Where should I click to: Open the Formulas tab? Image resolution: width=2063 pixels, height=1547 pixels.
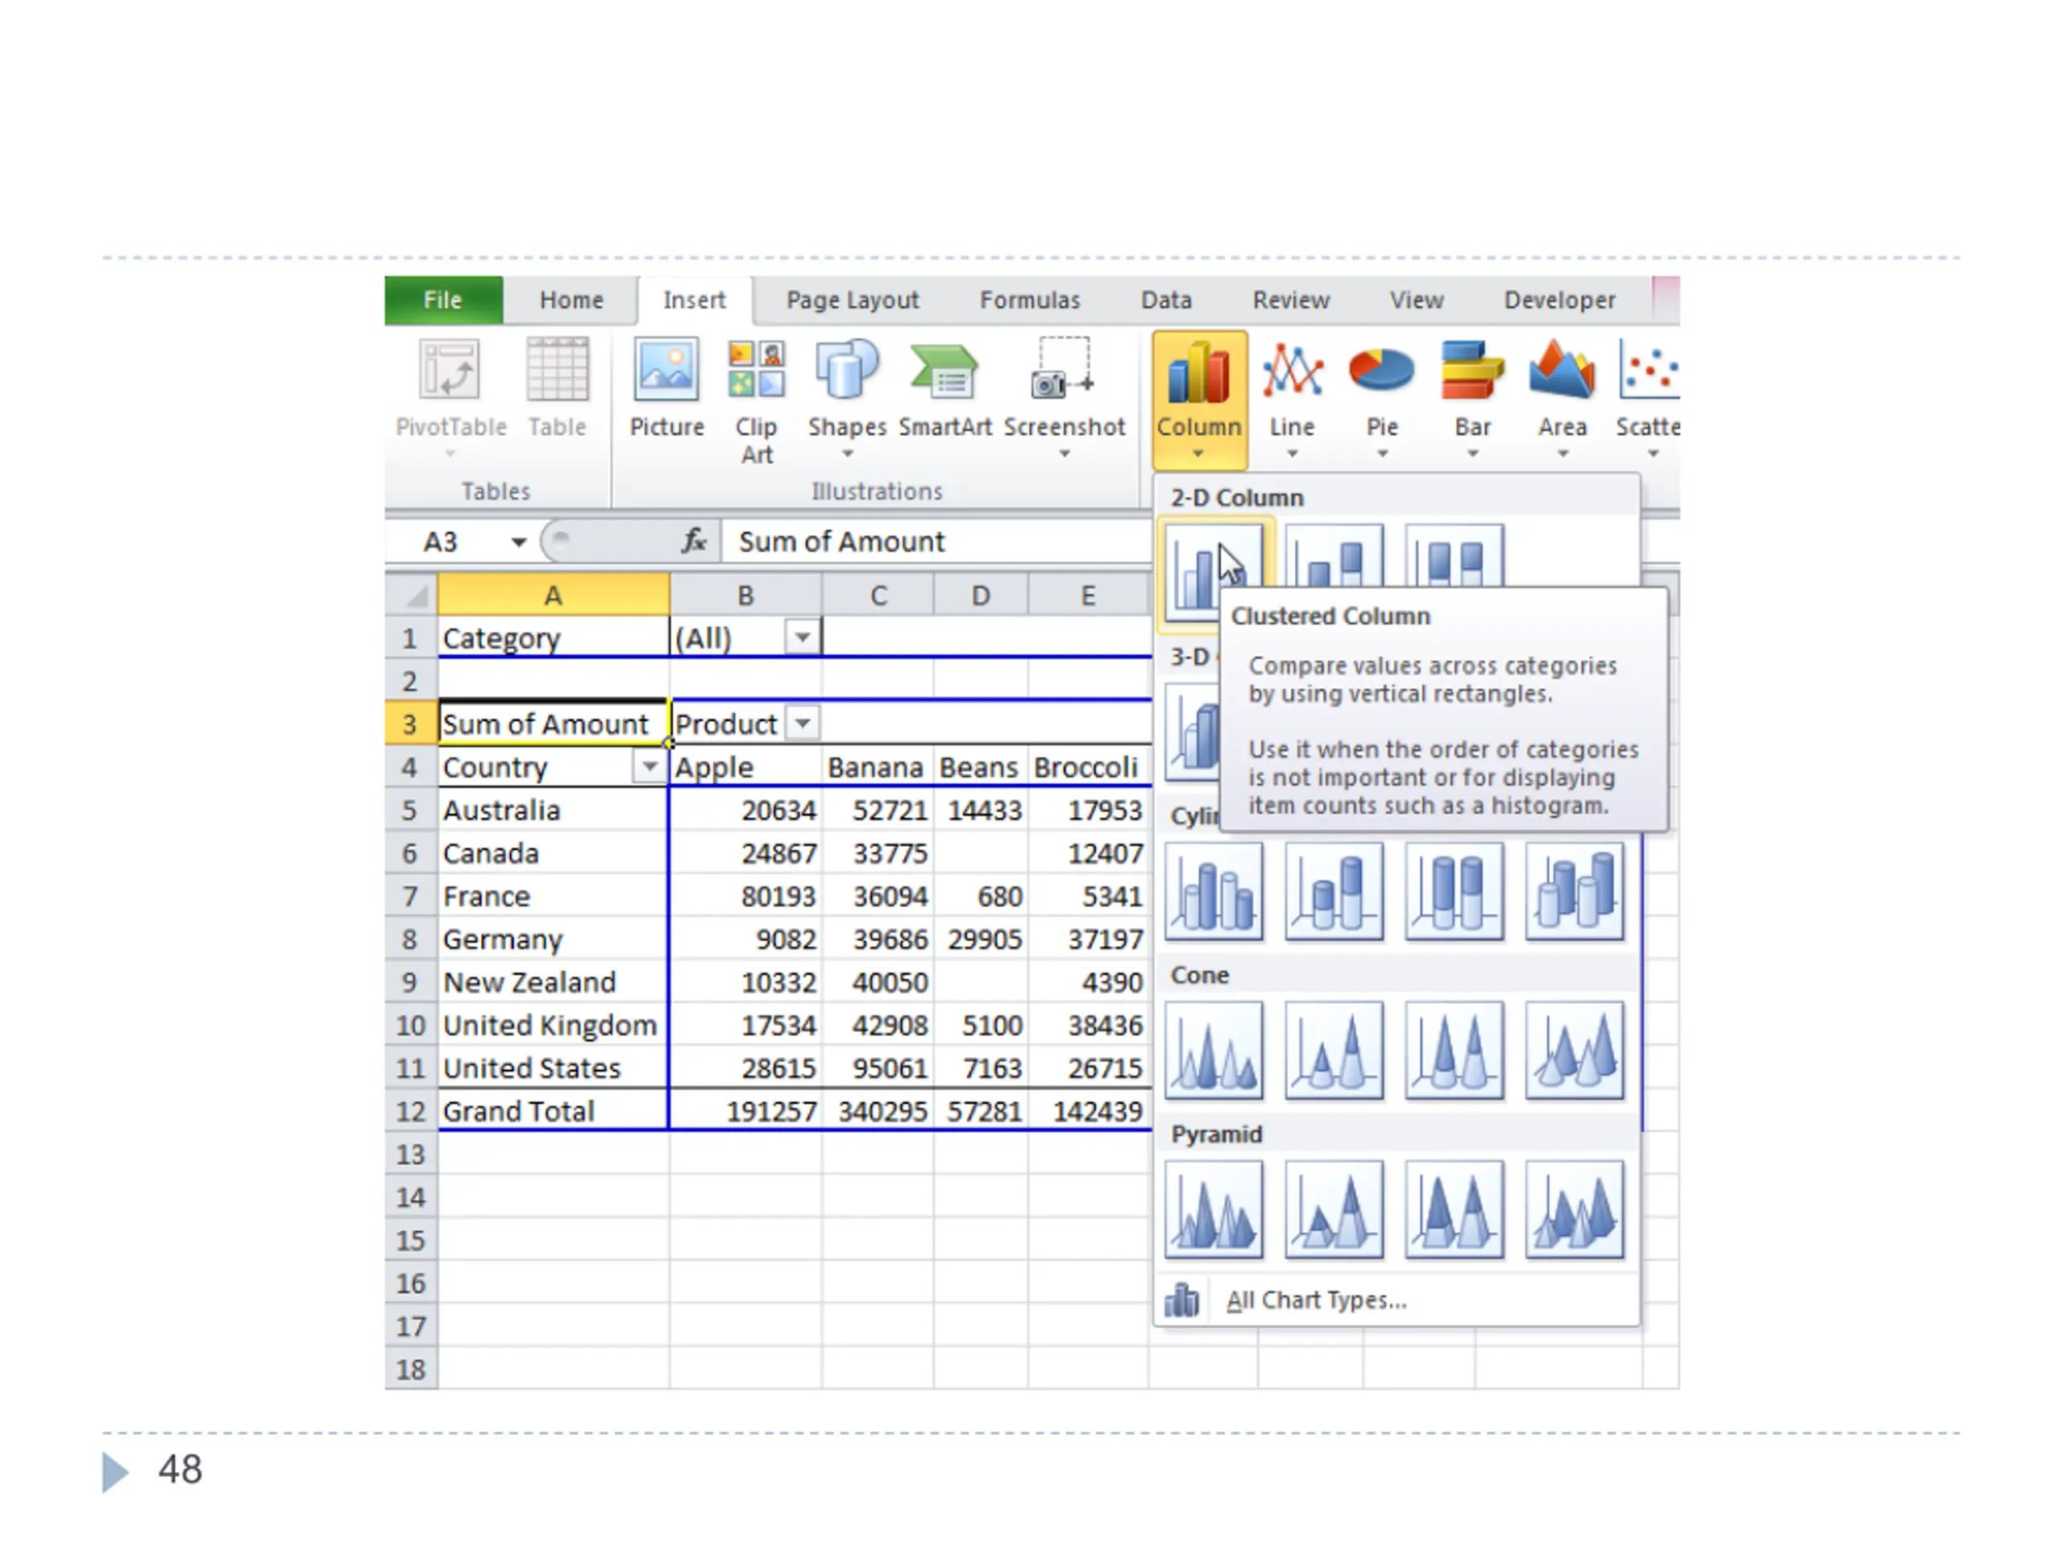[x=1030, y=301]
